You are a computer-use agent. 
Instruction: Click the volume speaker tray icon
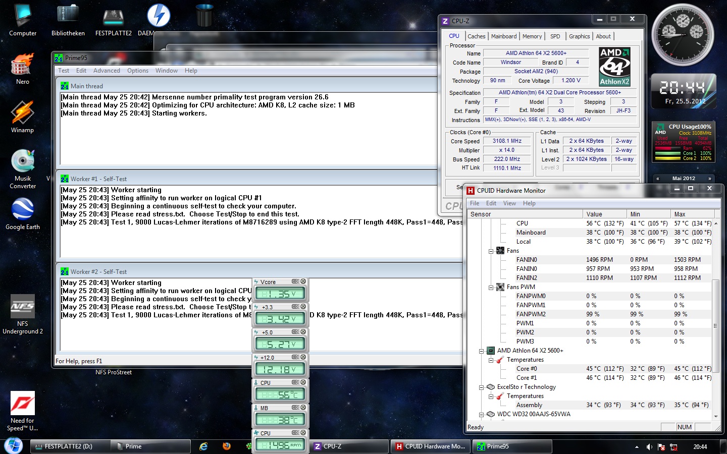pyautogui.click(x=649, y=447)
